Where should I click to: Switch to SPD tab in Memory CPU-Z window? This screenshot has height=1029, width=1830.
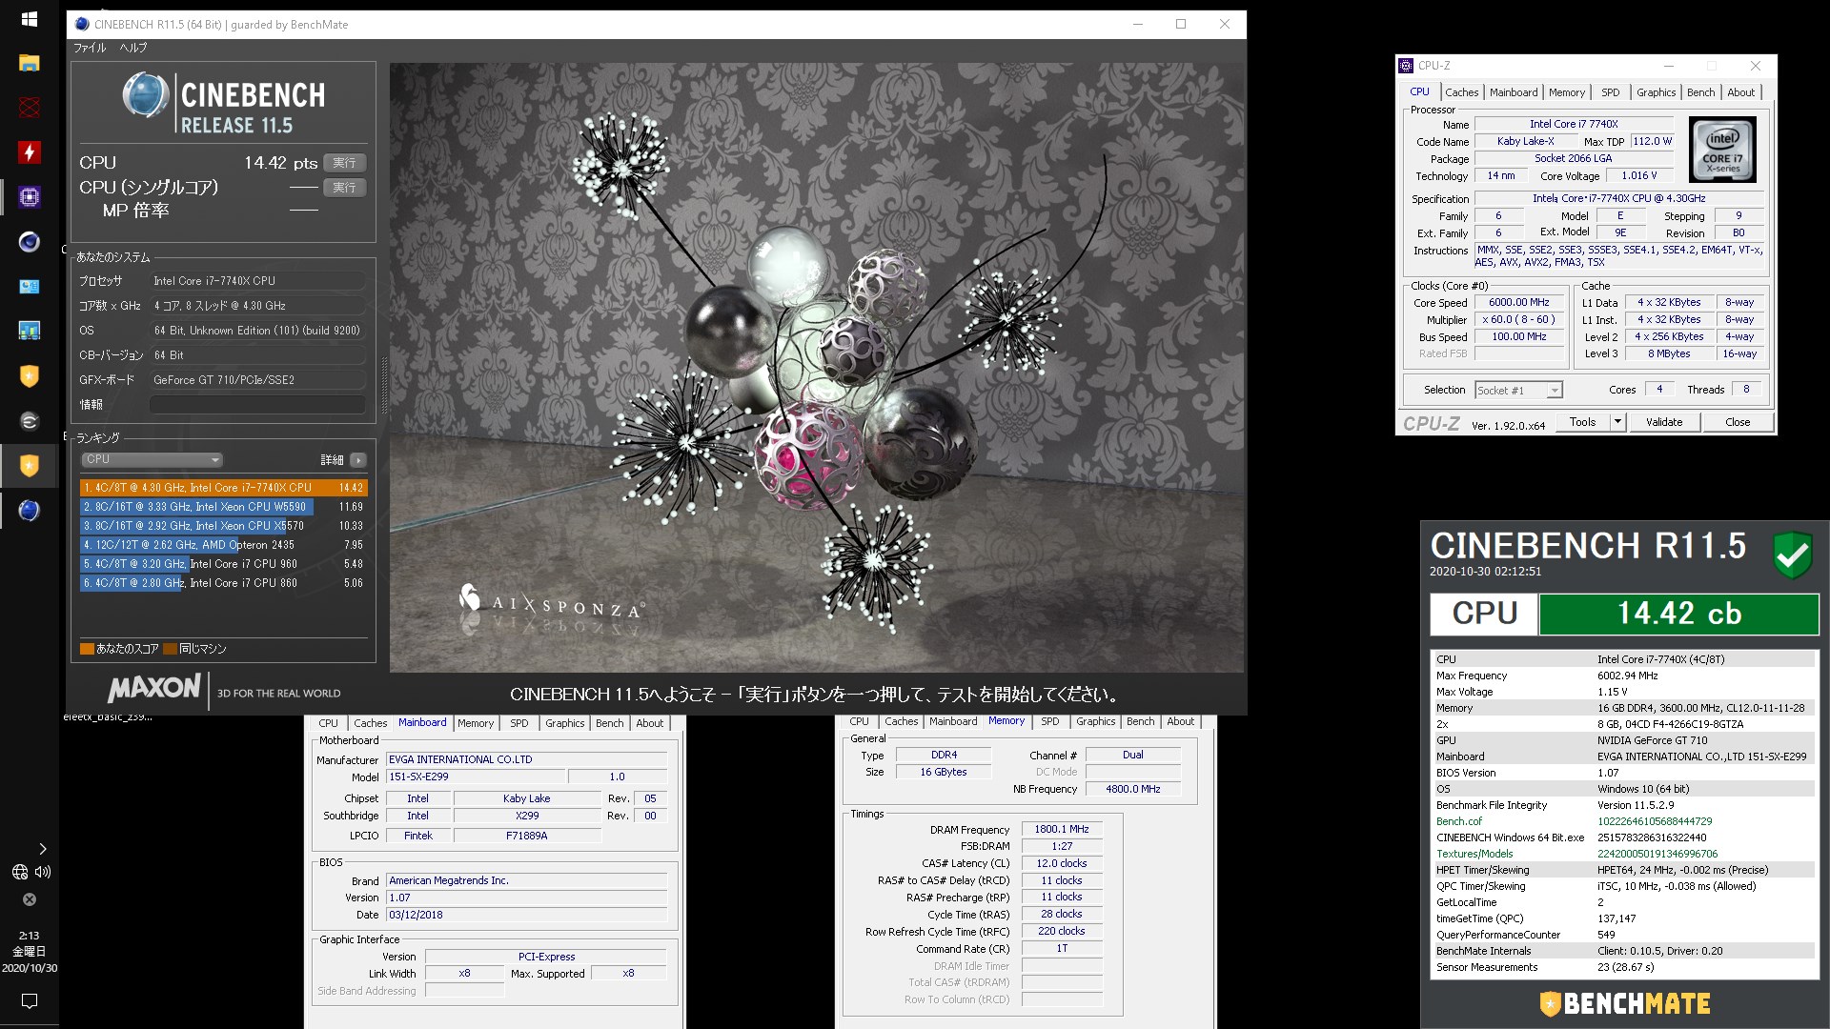click(1049, 721)
